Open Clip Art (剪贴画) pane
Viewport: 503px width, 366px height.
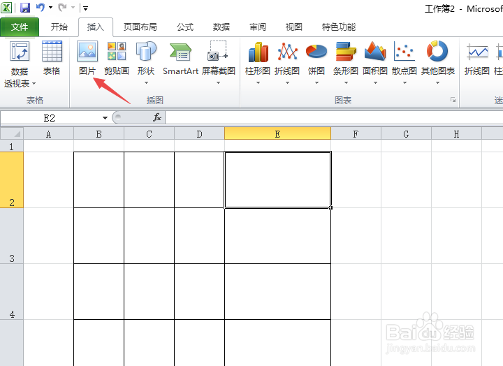pyautogui.click(x=117, y=59)
